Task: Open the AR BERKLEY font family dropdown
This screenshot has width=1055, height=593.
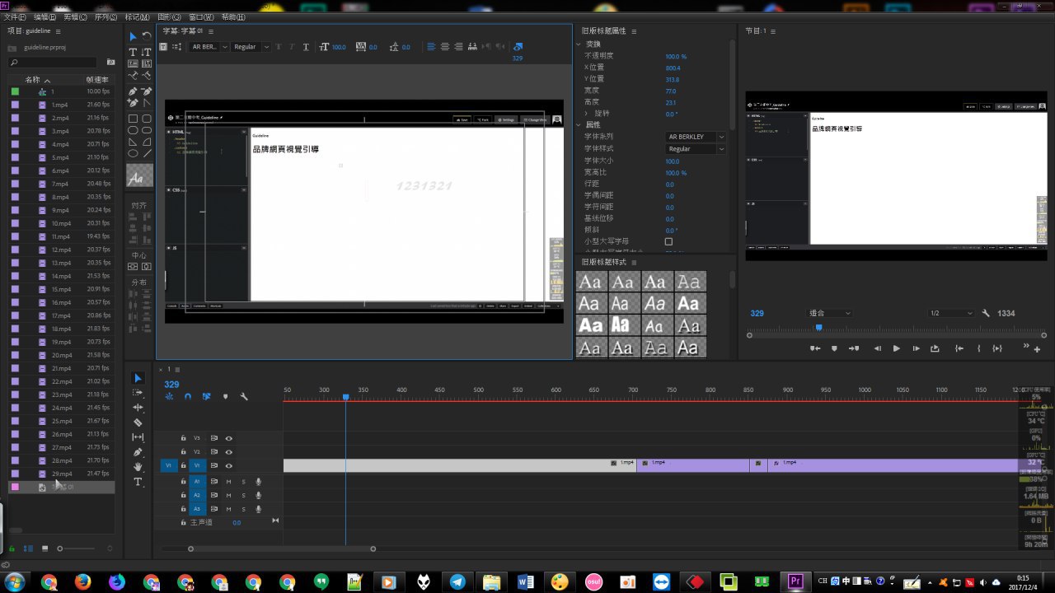Action: [696, 137]
